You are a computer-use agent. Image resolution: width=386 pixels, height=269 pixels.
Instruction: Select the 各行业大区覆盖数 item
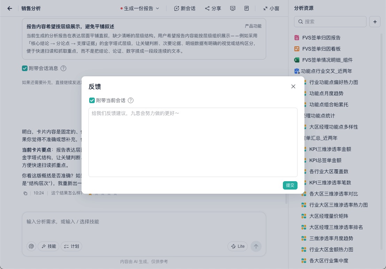[x=329, y=171]
